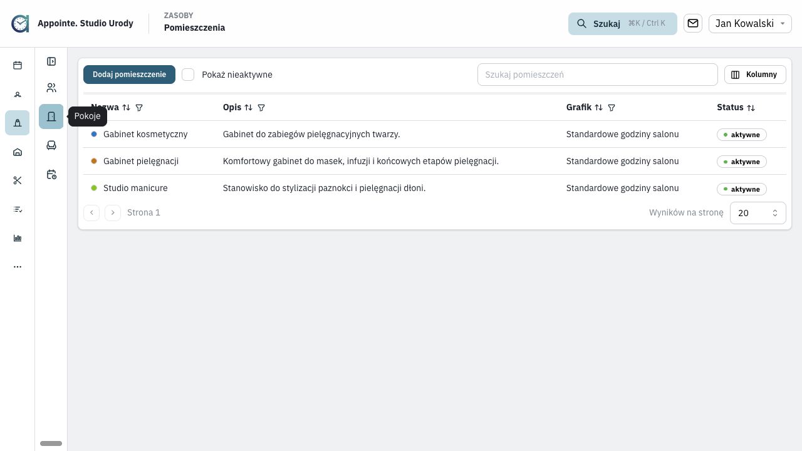Filter the Grafik column with funnel icon

tap(612, 108)
